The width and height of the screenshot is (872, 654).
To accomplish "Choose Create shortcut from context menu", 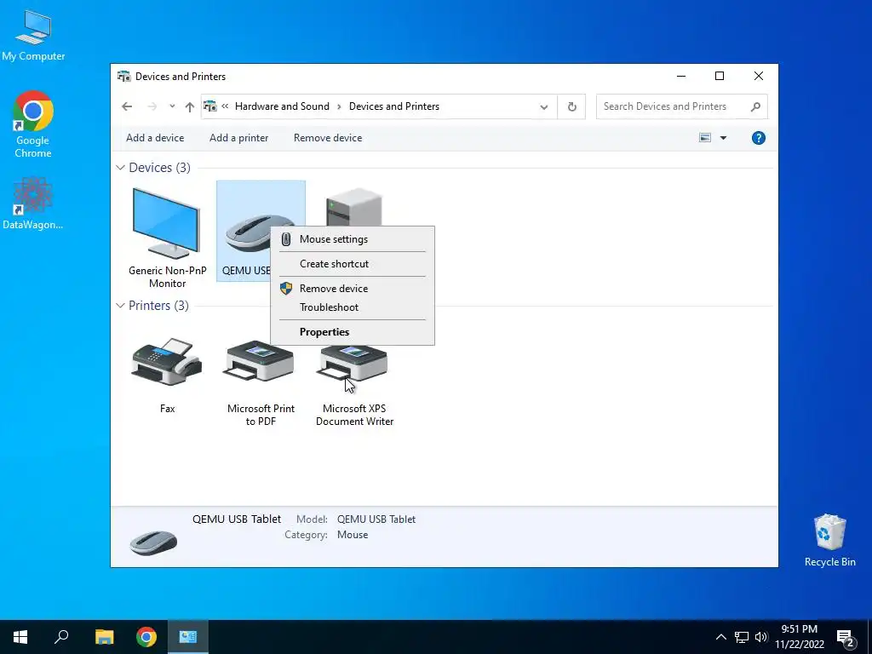I will (x=352, y=264).
